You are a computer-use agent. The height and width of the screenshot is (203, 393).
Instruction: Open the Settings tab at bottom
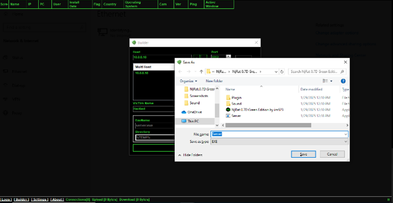pyautogui.click(x=40, y=199)
